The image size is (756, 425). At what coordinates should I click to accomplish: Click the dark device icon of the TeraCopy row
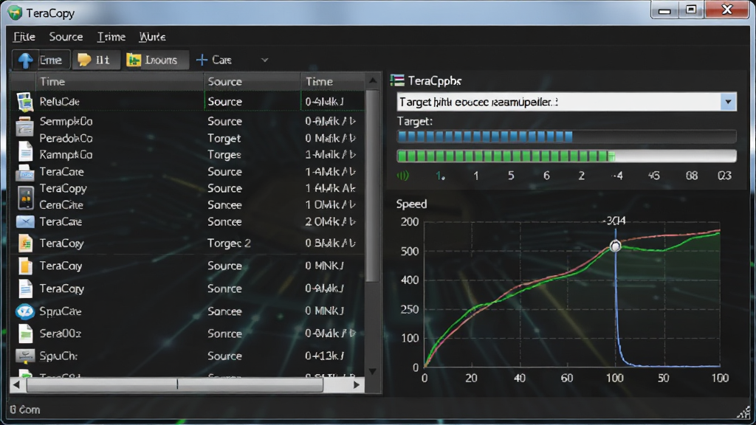pyautogui.click(x=25, y=197)
